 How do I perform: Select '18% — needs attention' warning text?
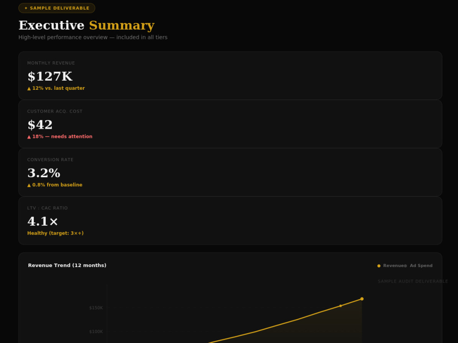point(62,136)
